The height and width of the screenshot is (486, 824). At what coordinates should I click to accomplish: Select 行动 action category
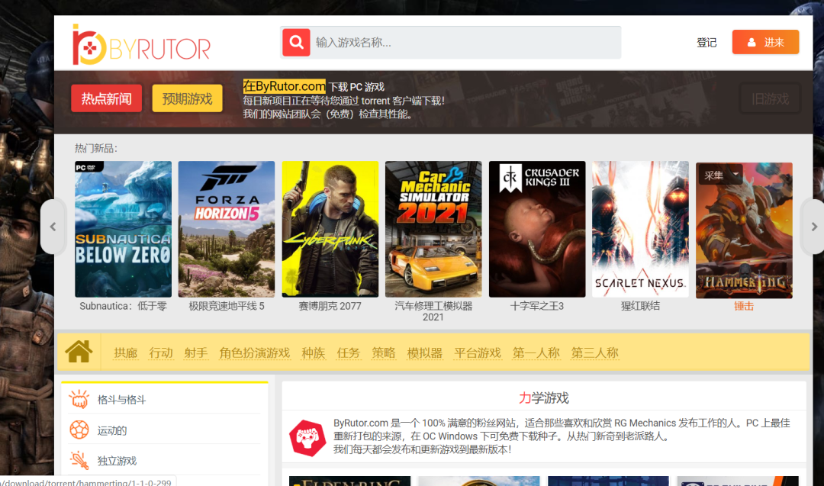point(161,352)
